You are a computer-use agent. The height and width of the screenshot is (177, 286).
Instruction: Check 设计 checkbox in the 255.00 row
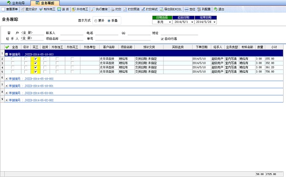pyautogui.click(x=26, y=59)
